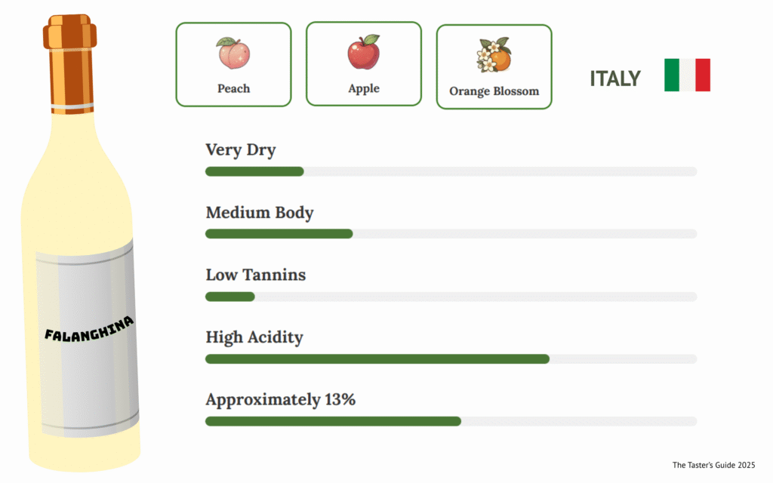Click the Italian flag icon
The height and width of the screenshot is (483, 773).
[687, 75]
